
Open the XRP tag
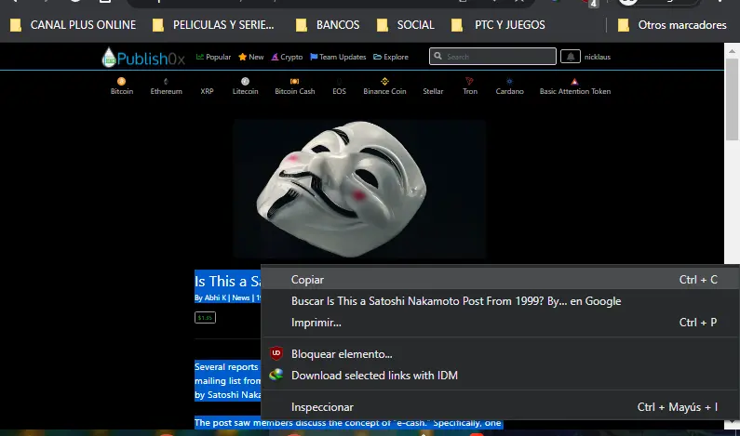(x=207, y=91)
